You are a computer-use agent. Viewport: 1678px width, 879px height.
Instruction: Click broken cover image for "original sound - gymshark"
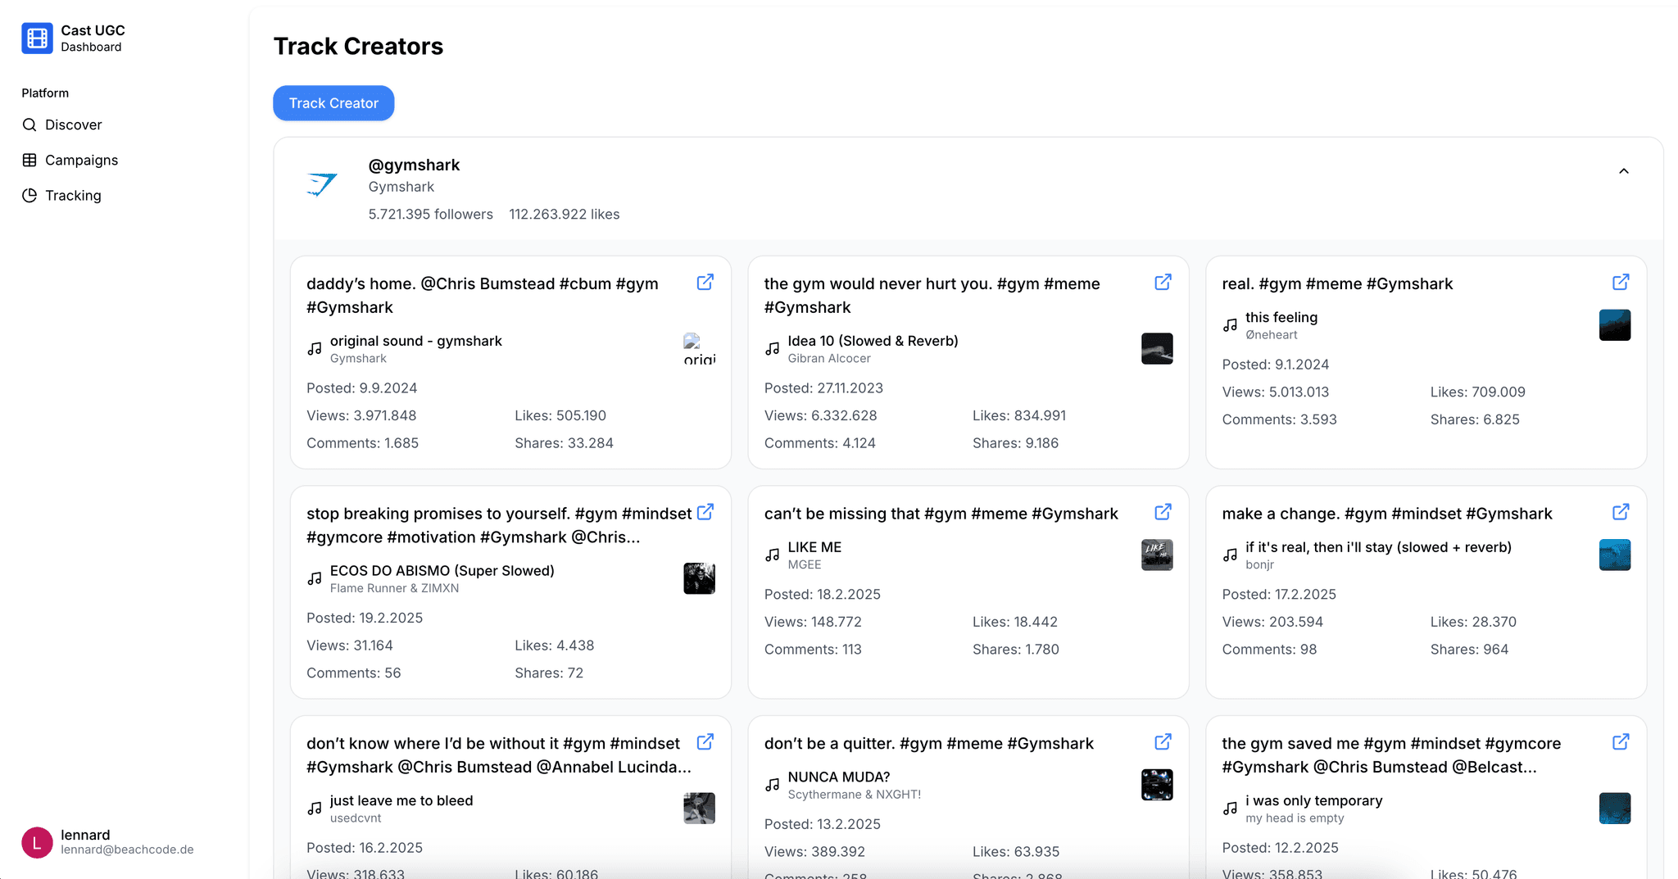tap(699, 348)
